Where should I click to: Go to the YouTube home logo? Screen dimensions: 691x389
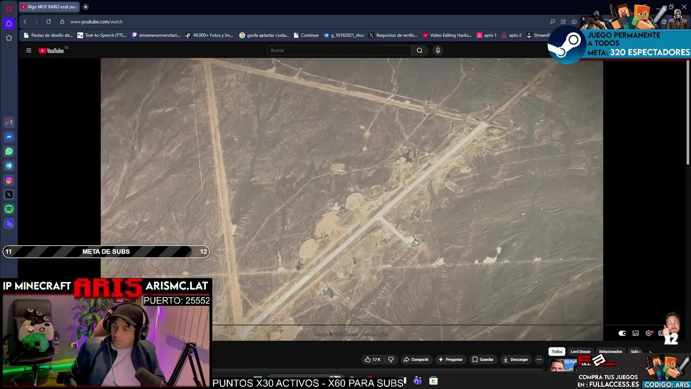pyautogui.click(x=52, y=50)
